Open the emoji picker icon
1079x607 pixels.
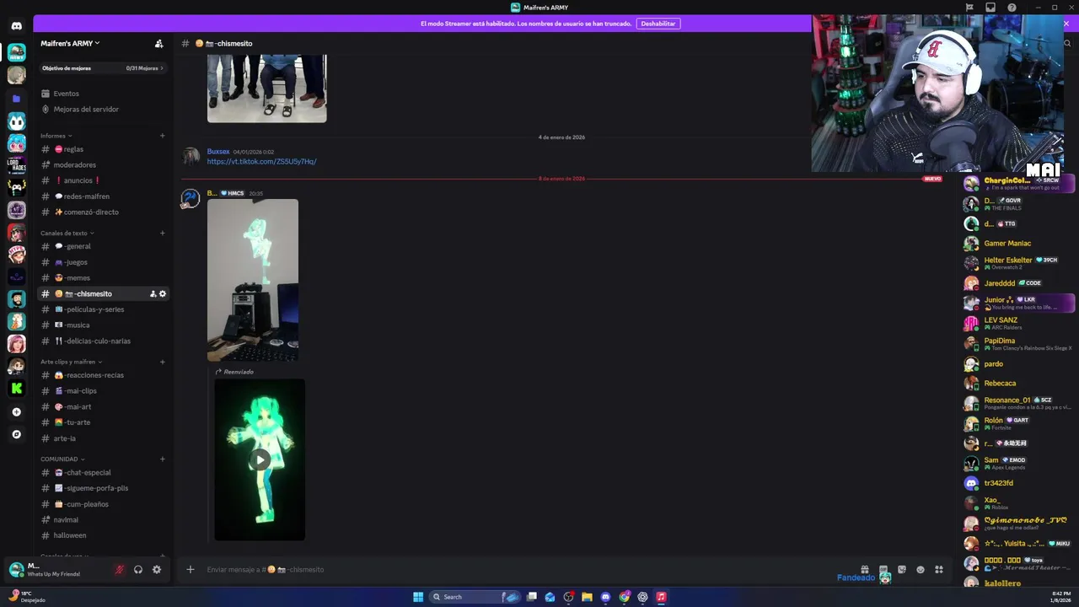[x=921, y=569]
